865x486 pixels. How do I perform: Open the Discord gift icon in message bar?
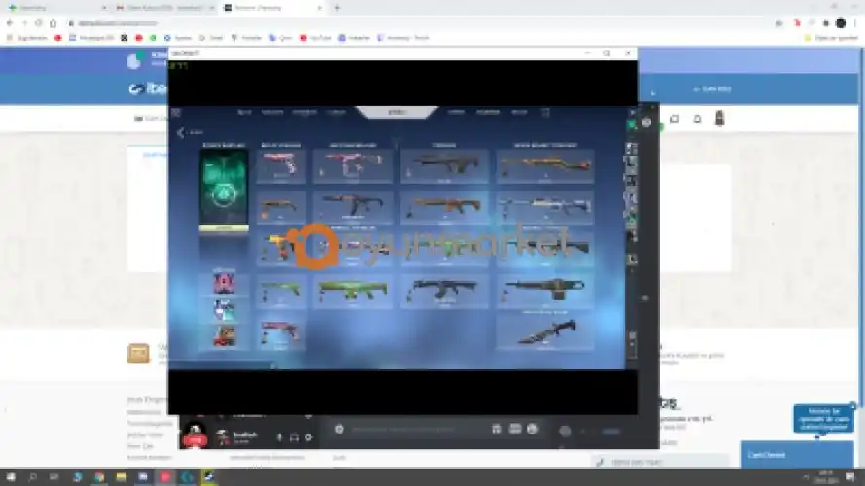[497, 429]
